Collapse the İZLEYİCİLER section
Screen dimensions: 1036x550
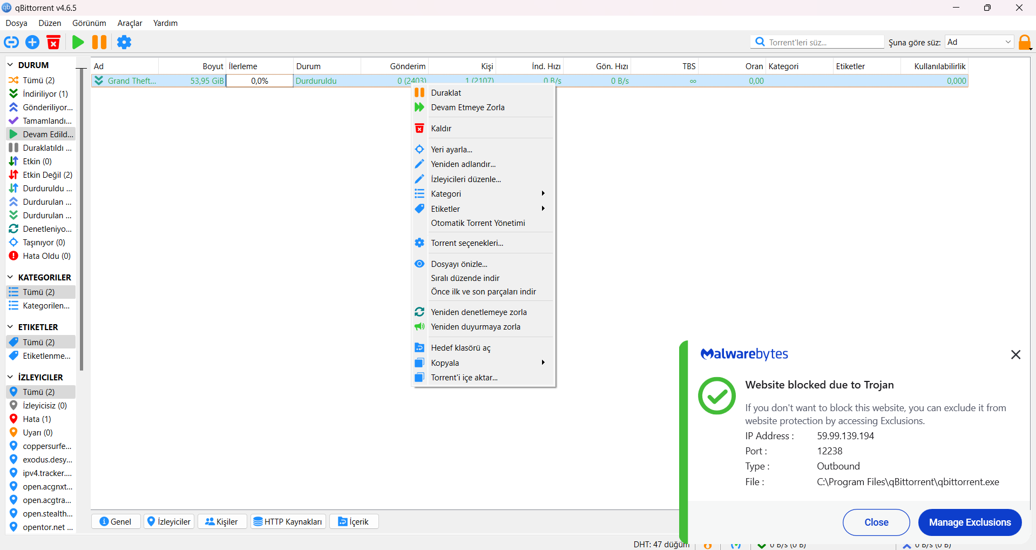pyautogui.click(x=10, y=377)
